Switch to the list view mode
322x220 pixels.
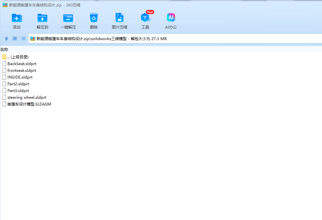(23, 38)
